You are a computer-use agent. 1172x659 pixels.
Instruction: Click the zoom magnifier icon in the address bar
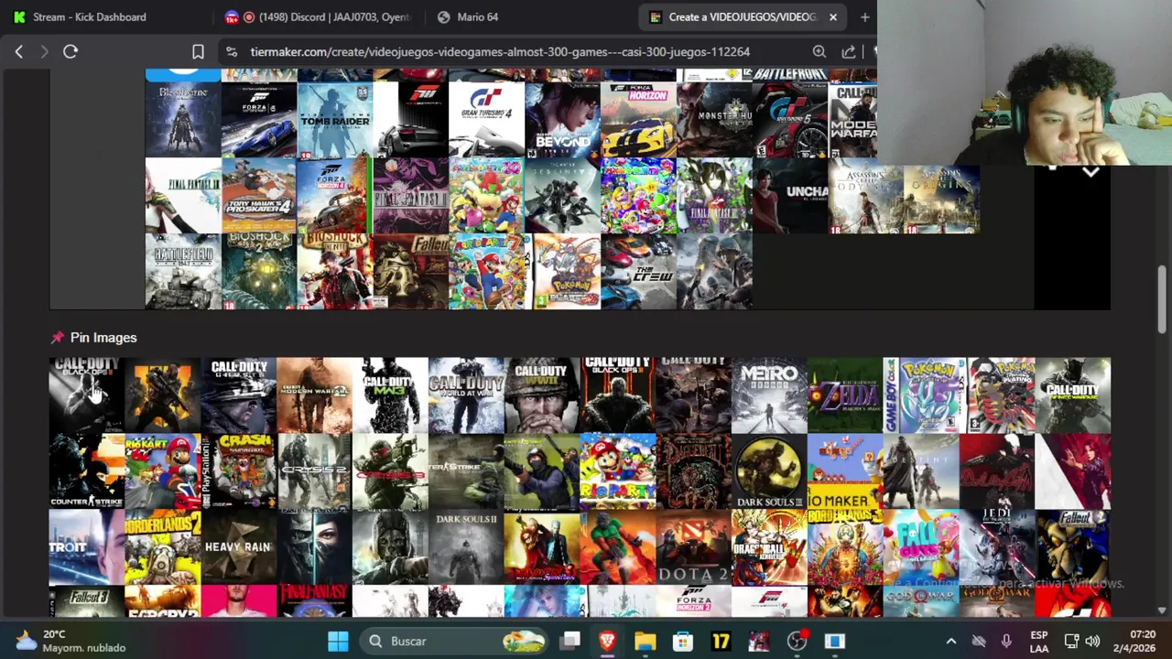pyautogui.click(x=819, y=52)
